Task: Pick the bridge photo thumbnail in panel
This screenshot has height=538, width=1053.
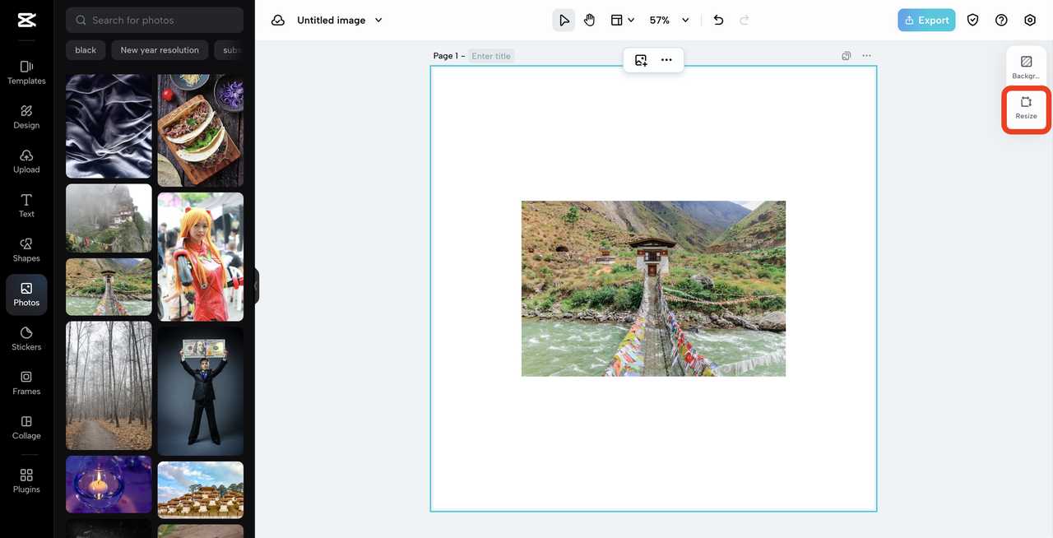Action: tap(109, 287)
